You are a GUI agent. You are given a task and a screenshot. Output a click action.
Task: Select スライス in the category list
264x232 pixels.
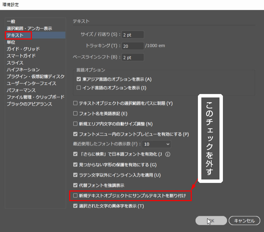(15, 63)
